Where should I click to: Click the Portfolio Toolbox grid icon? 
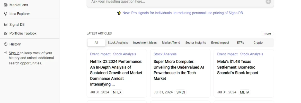pos(6,33)
